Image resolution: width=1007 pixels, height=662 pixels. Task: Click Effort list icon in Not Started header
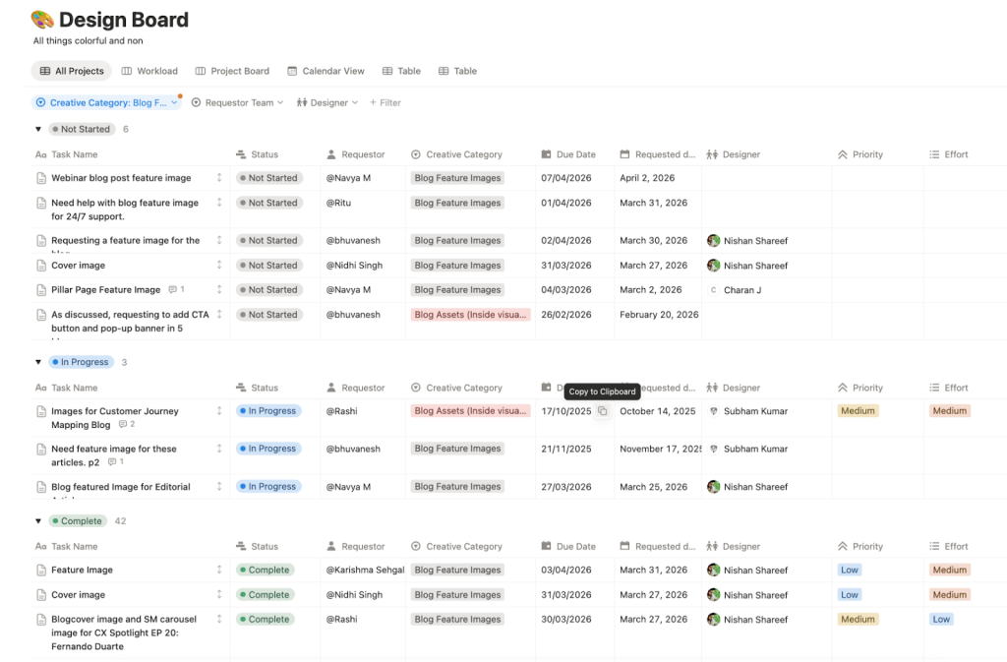point(934,154)
